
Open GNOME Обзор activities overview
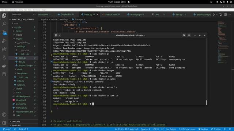(x=5, y=2)
